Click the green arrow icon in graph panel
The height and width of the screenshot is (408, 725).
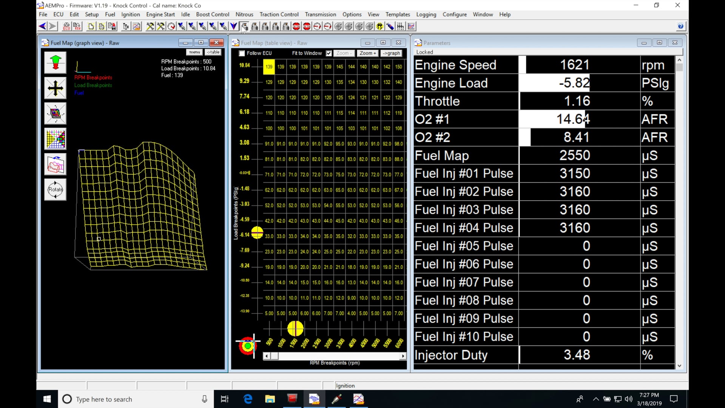tap(56, 63)
